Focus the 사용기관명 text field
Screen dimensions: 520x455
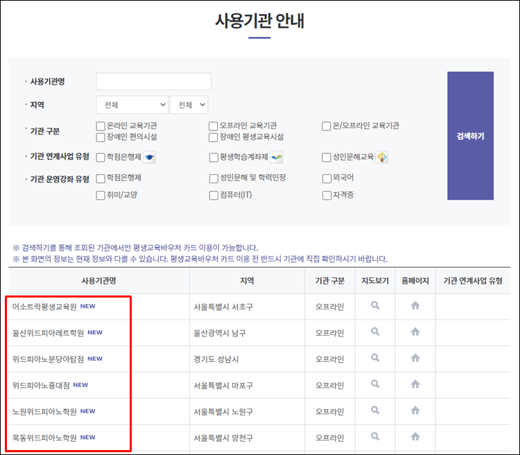[153, 81]
